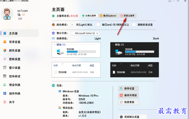Click the green 主服务状态 status indicator
Screen dimensions: 189x119
click(x=53, y=16)
